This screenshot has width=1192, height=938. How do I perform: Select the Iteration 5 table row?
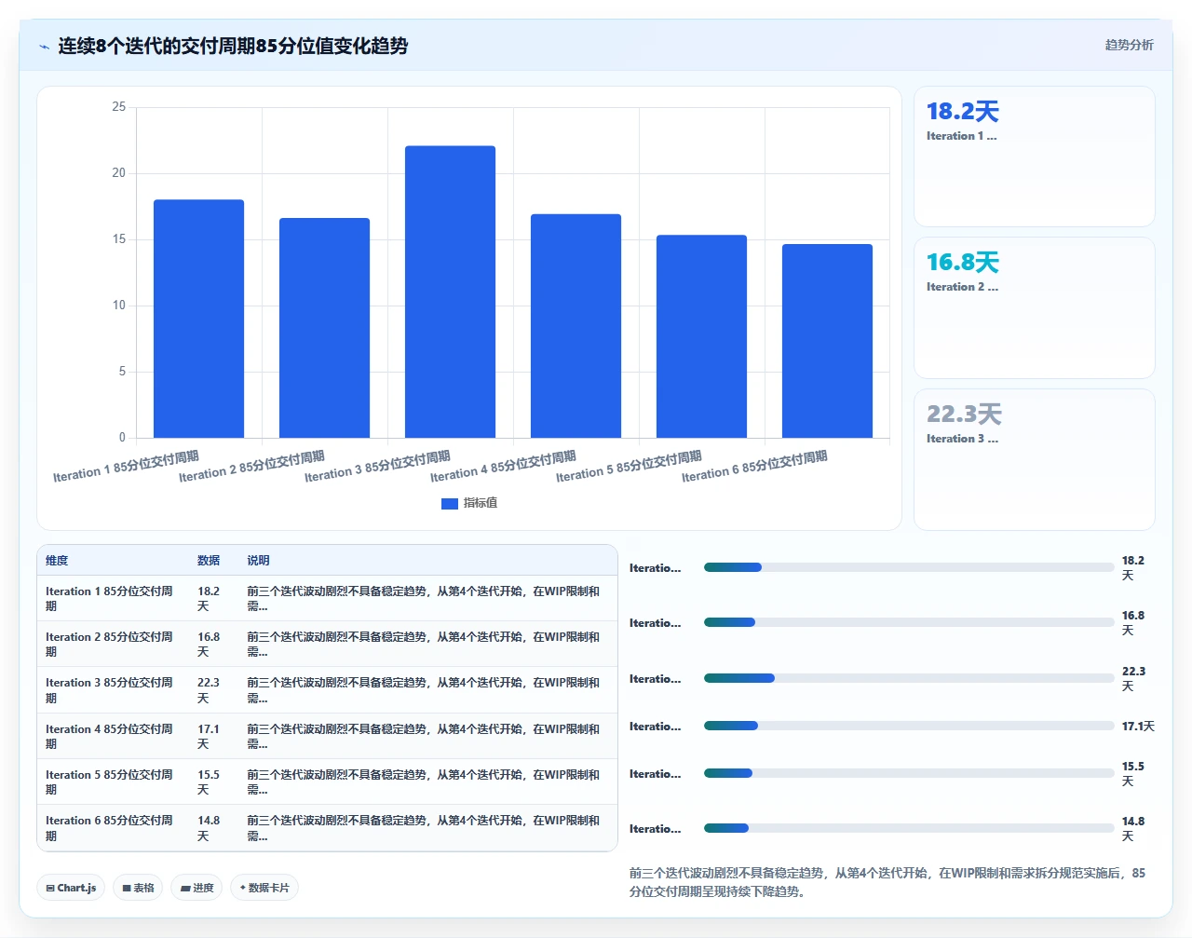tap(327, 782)
